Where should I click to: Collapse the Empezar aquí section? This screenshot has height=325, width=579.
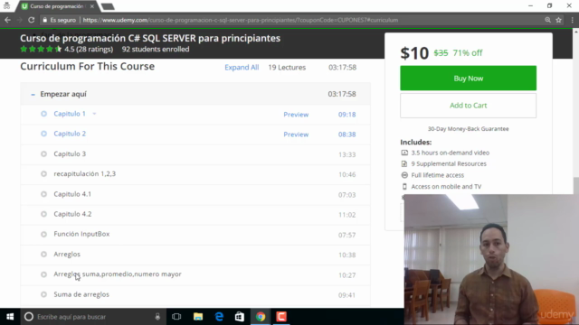(x=33, y=95)
